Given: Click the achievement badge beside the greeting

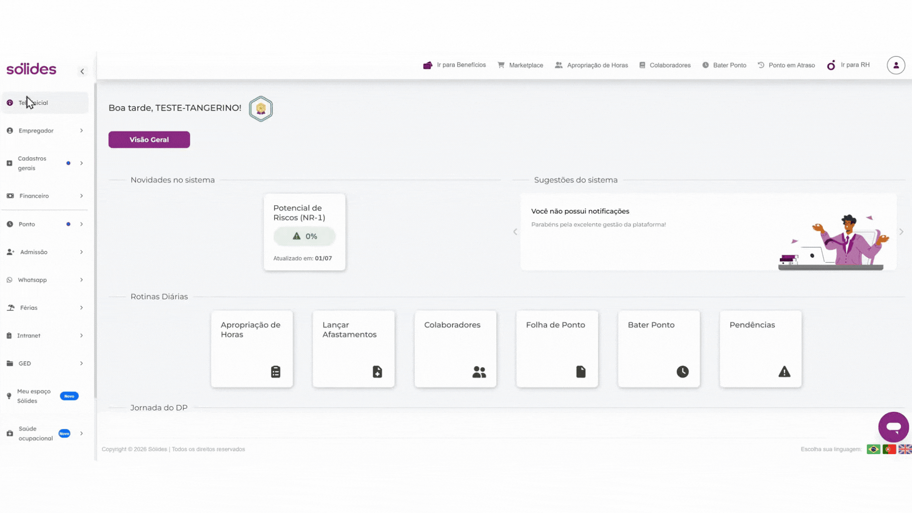Looking at the screenshot, I should click(261, 109).
